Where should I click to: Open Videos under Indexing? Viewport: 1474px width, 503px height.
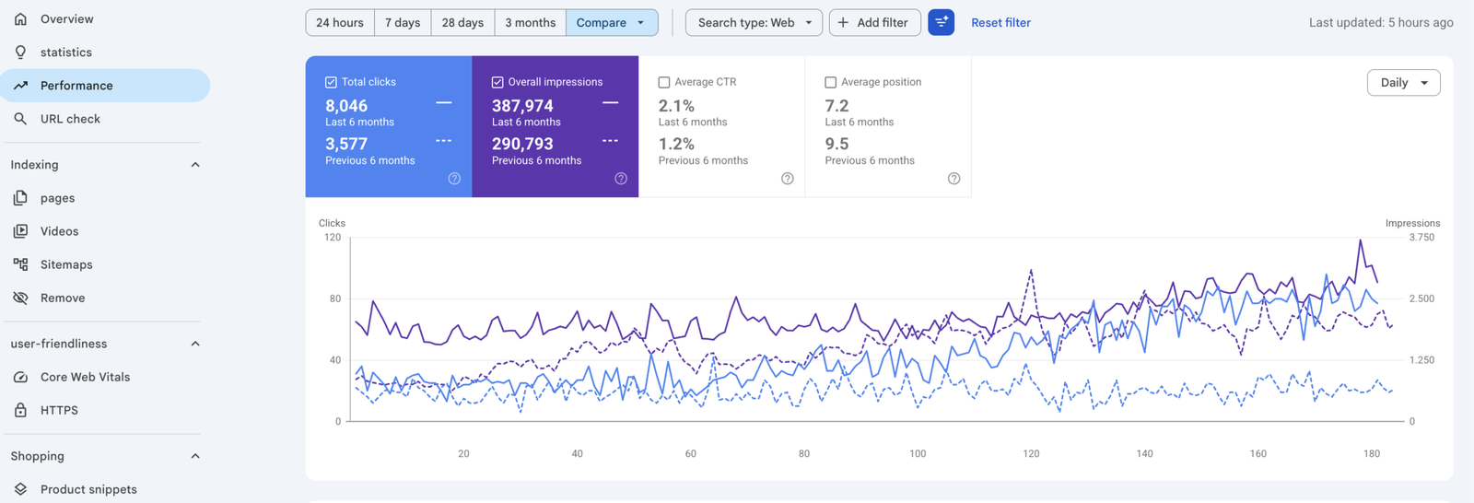coord(105,231)
